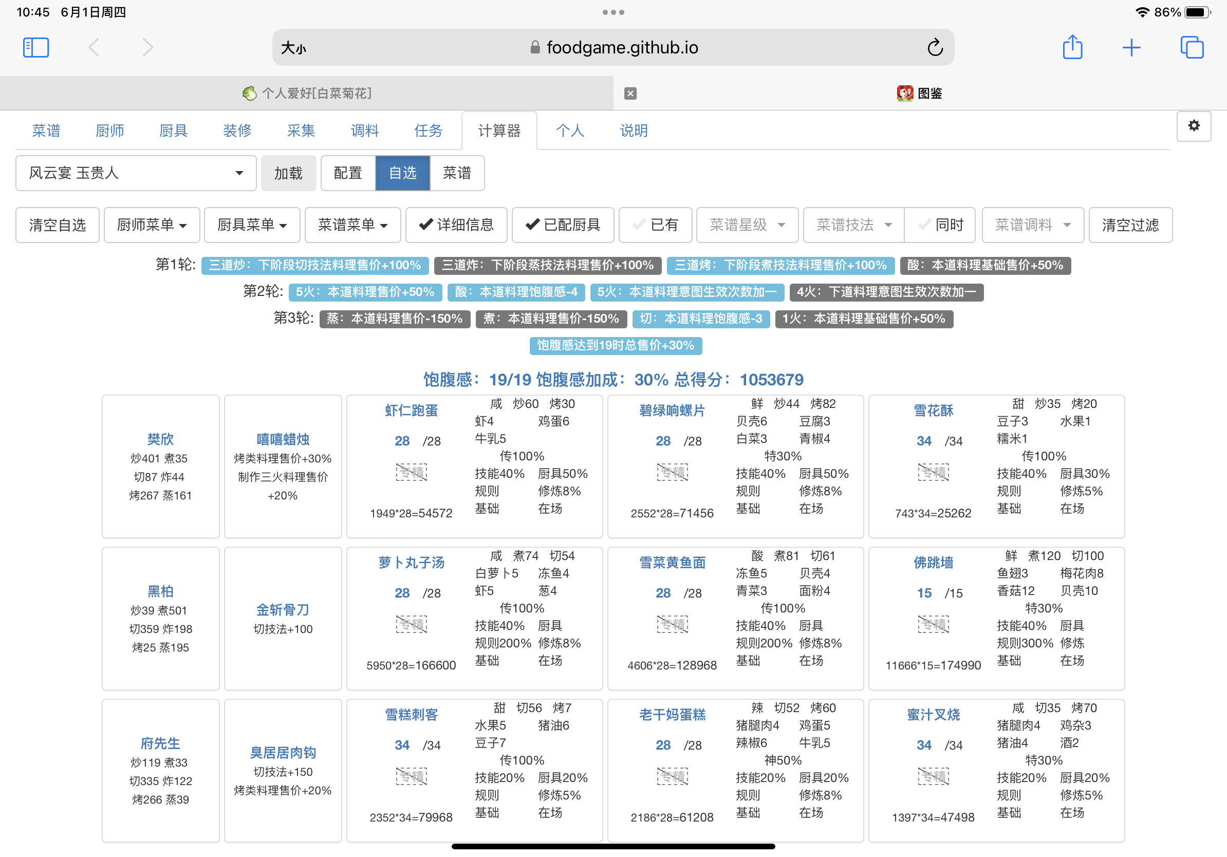Image resolution: width=1227 pixels, height=857 pixels.
Task: Open the 调料 tab
Action: click(x=364, y=131)
